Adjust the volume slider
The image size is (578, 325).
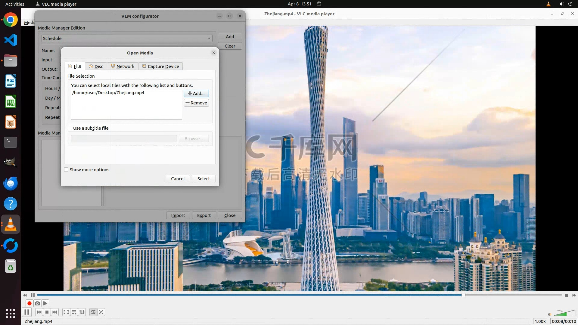point(565,314)
